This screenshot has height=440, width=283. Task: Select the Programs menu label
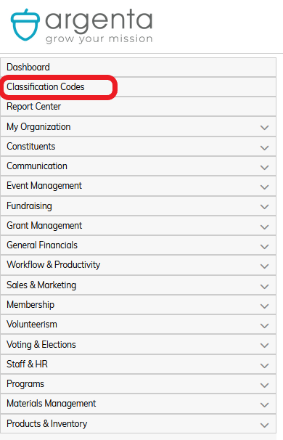(x=25, y=384)
